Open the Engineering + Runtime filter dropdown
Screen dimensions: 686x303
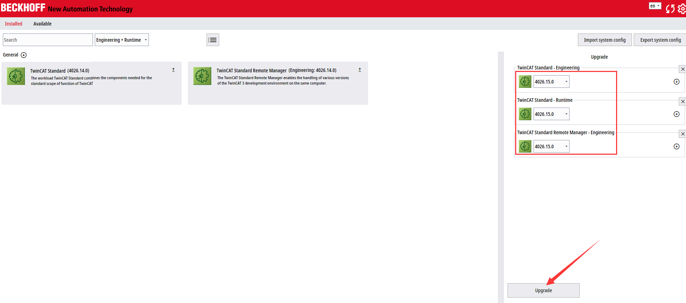pos(122,40)
